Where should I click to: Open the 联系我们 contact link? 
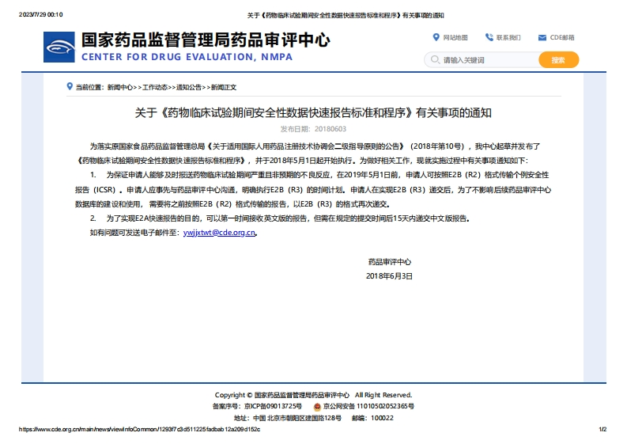508,38
